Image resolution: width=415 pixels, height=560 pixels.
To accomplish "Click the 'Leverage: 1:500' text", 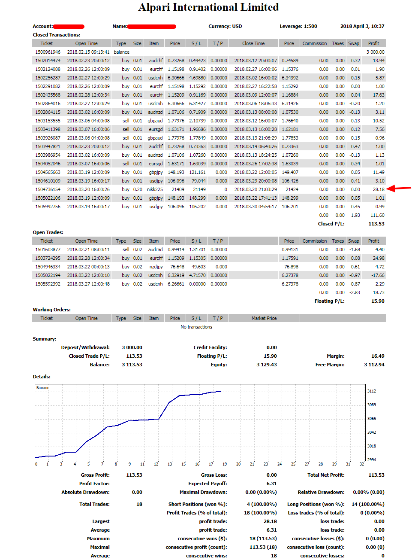I will tap(298, 26).
